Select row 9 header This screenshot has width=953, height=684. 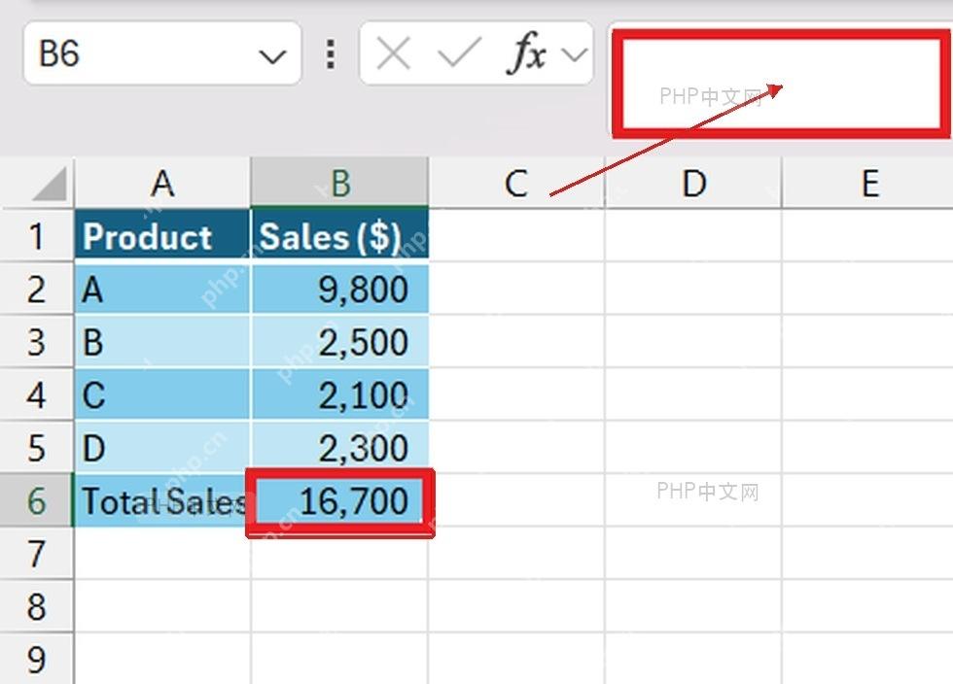pyautogui.click(x=37, y=658)
